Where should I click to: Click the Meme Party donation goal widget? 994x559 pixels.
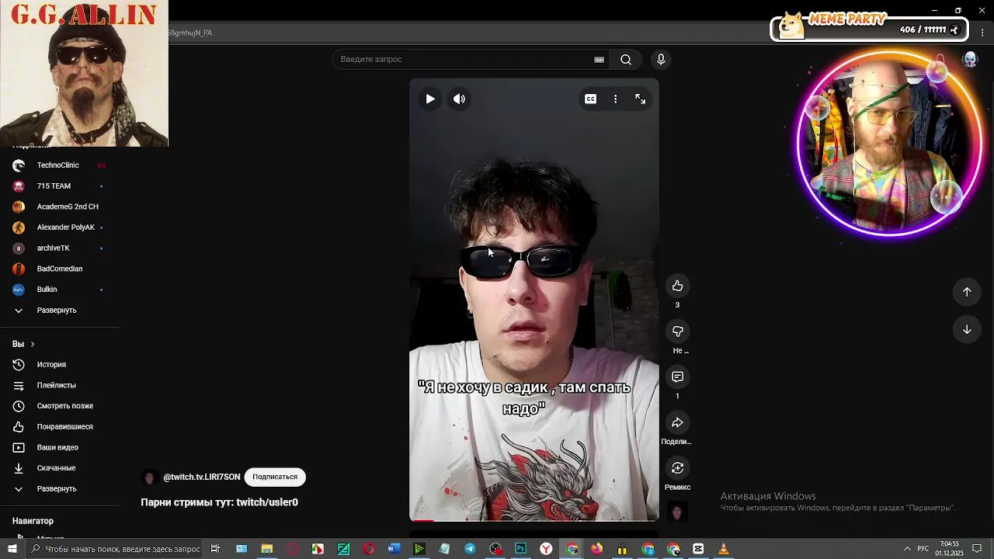tap(868, 28)
